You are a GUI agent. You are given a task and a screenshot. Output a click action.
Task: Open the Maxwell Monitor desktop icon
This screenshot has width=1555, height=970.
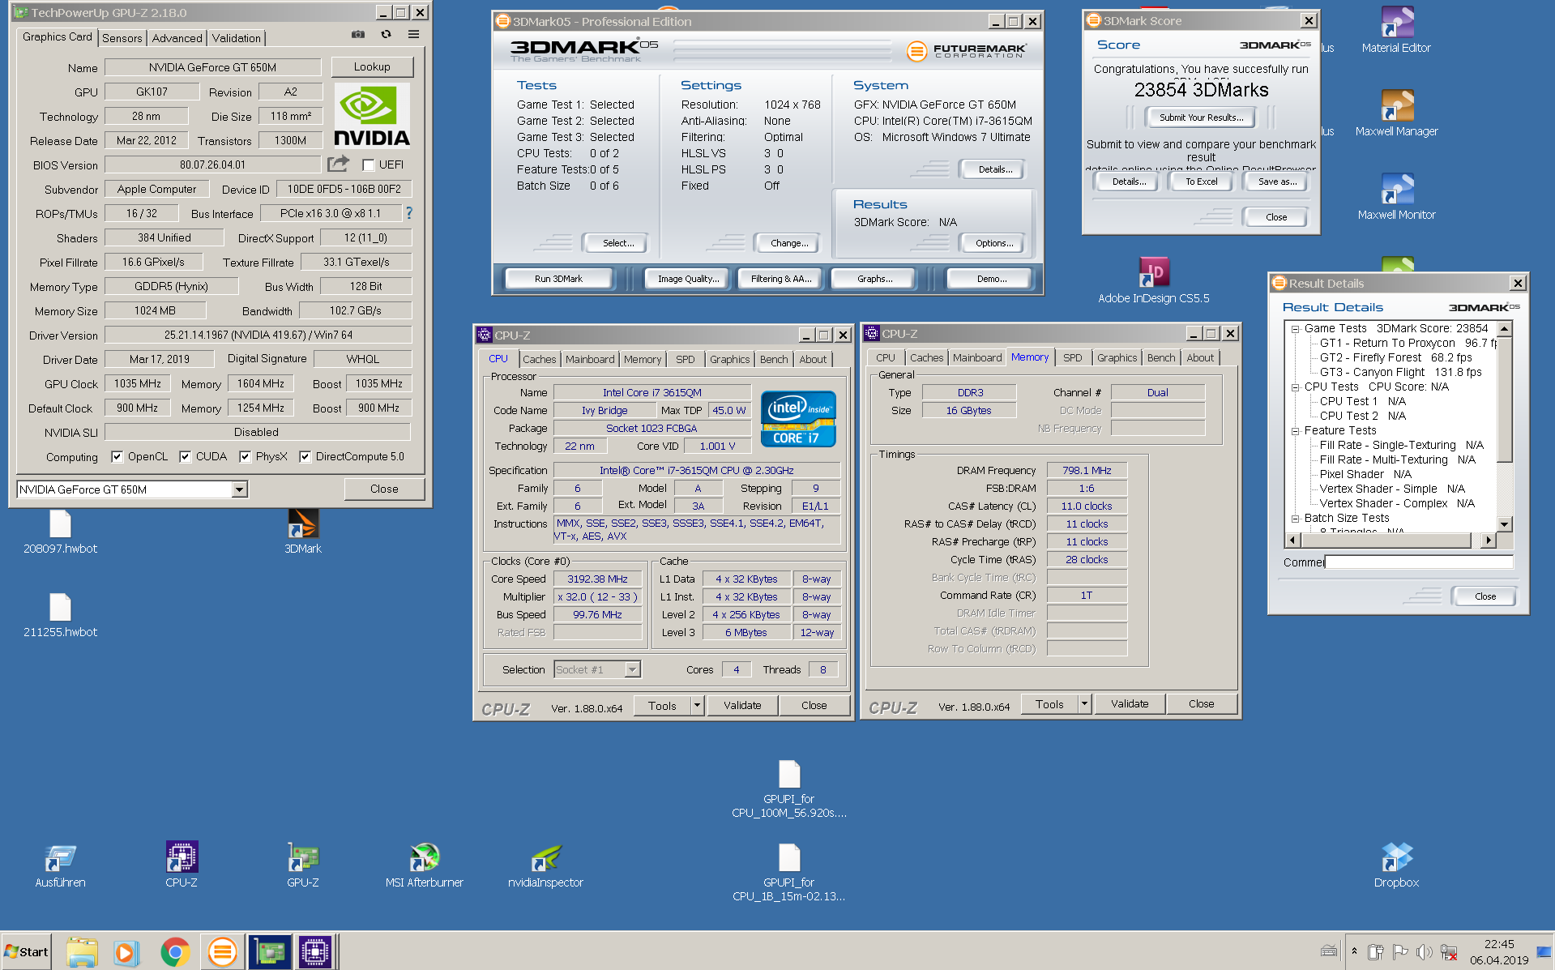pyautogui.click(x=1397, y=190)
